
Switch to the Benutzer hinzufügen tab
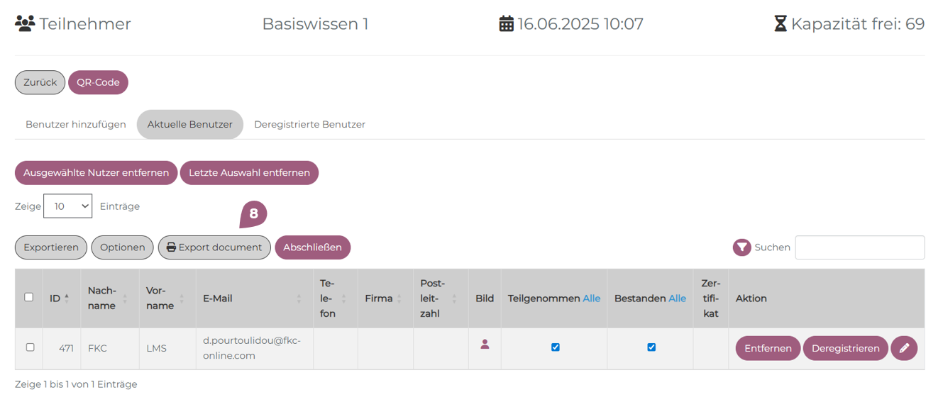[76, 124]
